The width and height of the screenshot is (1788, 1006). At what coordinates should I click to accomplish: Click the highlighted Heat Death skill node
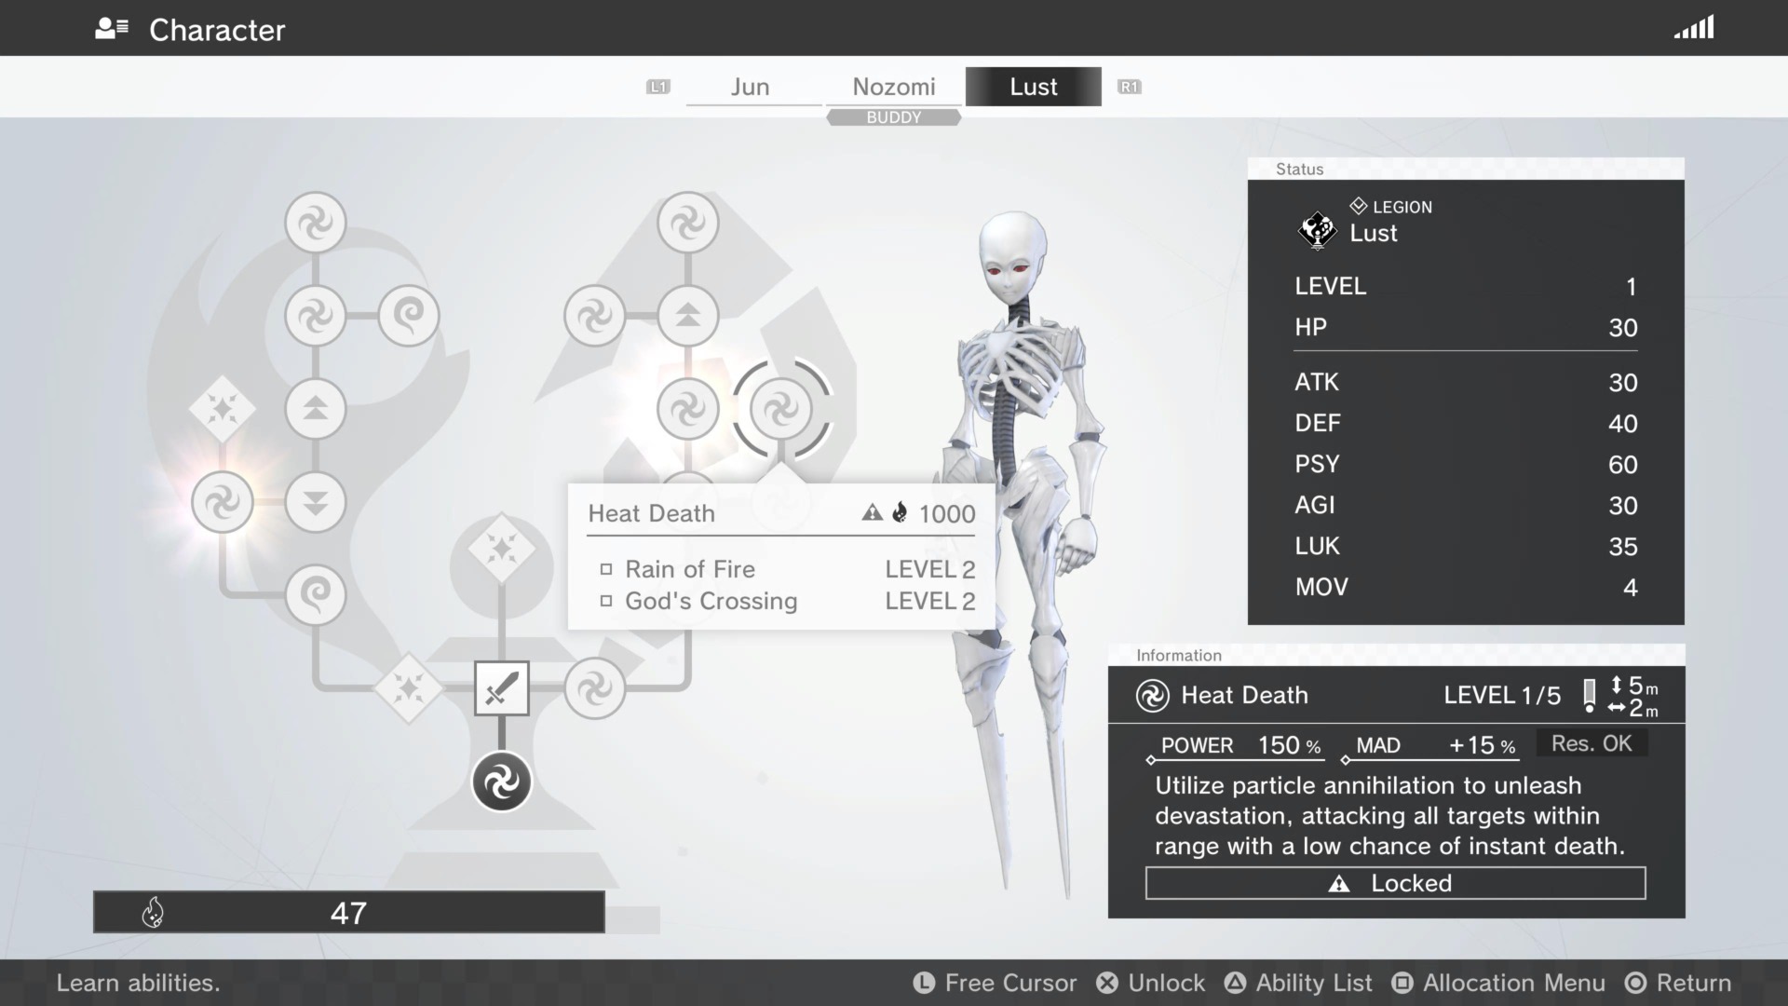click(x=780, y=409)
